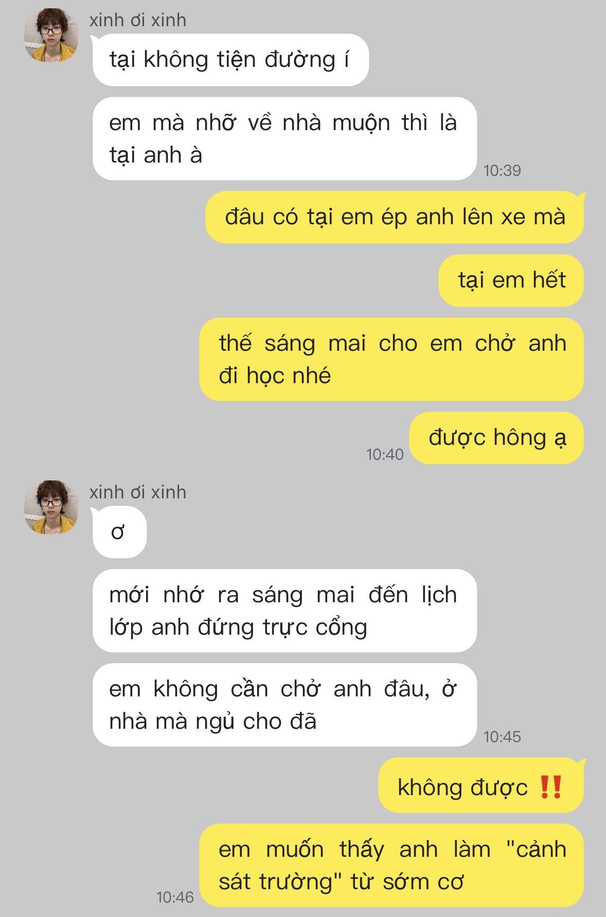Select yellow bubble "tại em hết"
Screen dimensions: 606x917
[511, 280]
